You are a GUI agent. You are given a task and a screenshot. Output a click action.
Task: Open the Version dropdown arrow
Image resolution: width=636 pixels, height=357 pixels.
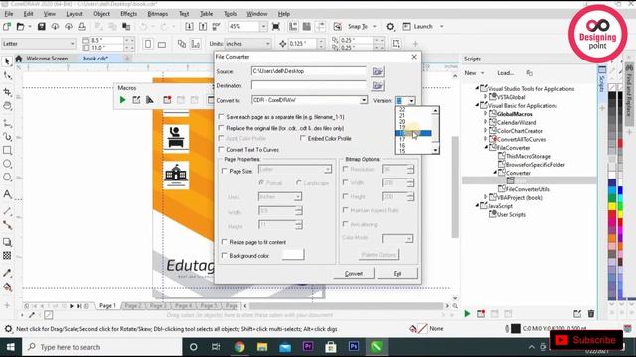point(411,101)
